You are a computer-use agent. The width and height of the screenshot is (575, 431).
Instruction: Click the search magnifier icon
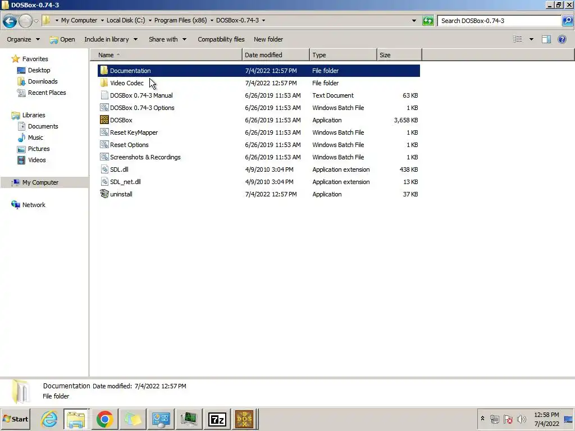tap(567, 21)
